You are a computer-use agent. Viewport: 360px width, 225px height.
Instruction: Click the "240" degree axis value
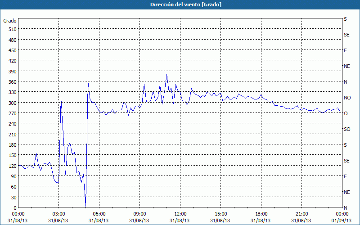(x=13, y=124)
